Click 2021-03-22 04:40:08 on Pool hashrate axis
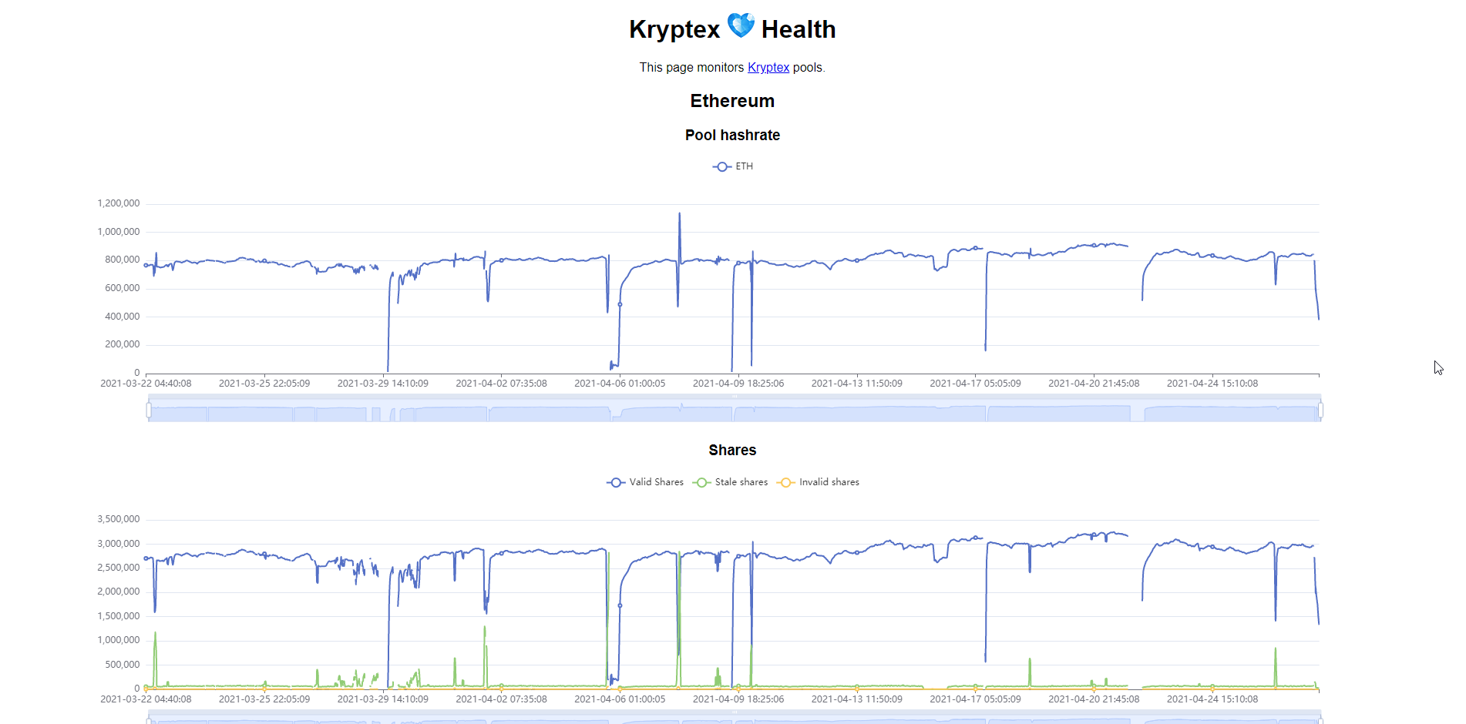The height and width of the screenshot is (724, 1466). pyautogui.click(x=146, y=384)
